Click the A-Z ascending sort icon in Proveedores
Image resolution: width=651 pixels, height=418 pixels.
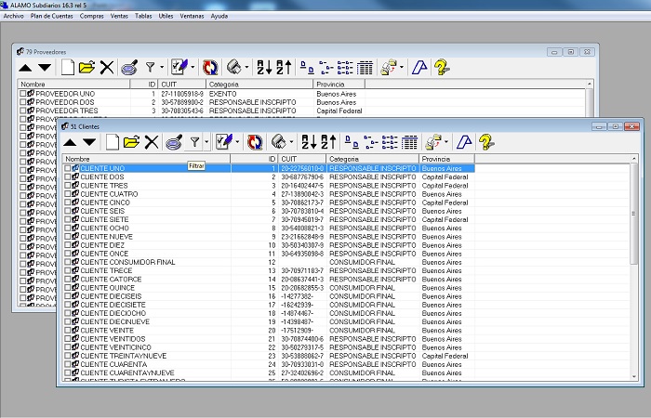pos(264,67)
